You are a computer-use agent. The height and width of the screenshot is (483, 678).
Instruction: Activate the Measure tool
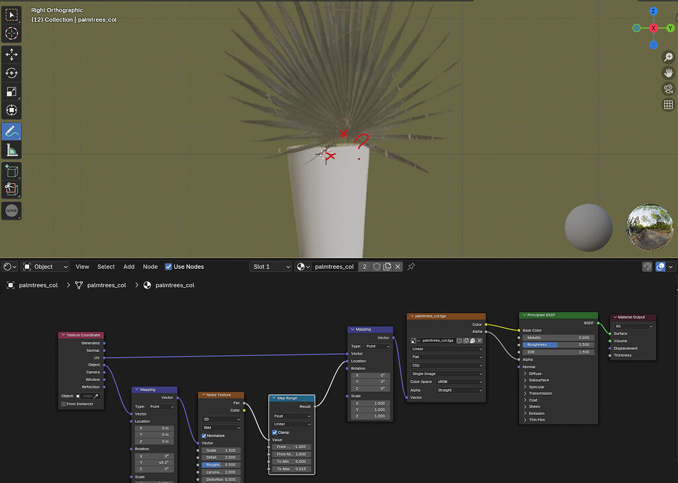point(12,150)
